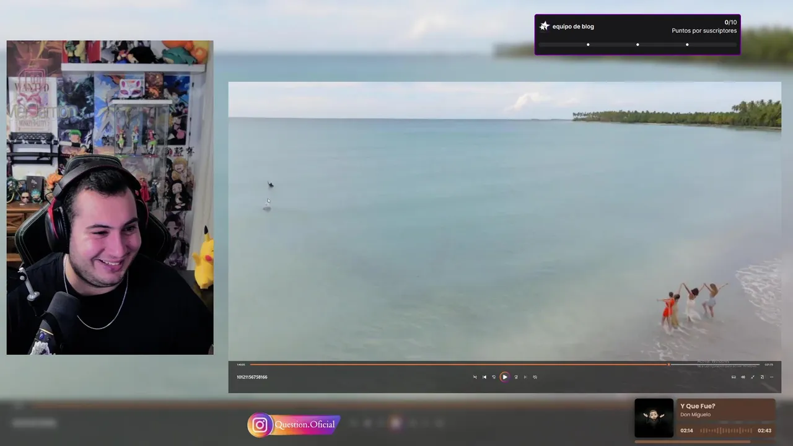
Task: Play the video in the media player
Action: pyautogui.click(x=504, y=377)
